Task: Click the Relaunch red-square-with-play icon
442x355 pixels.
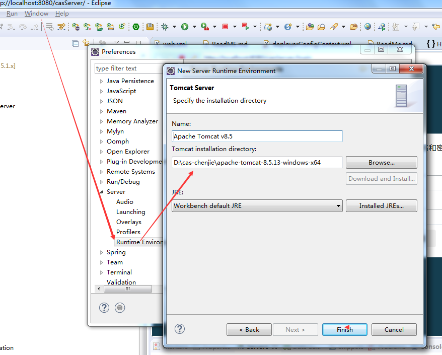Action: [x=245, y=27]
